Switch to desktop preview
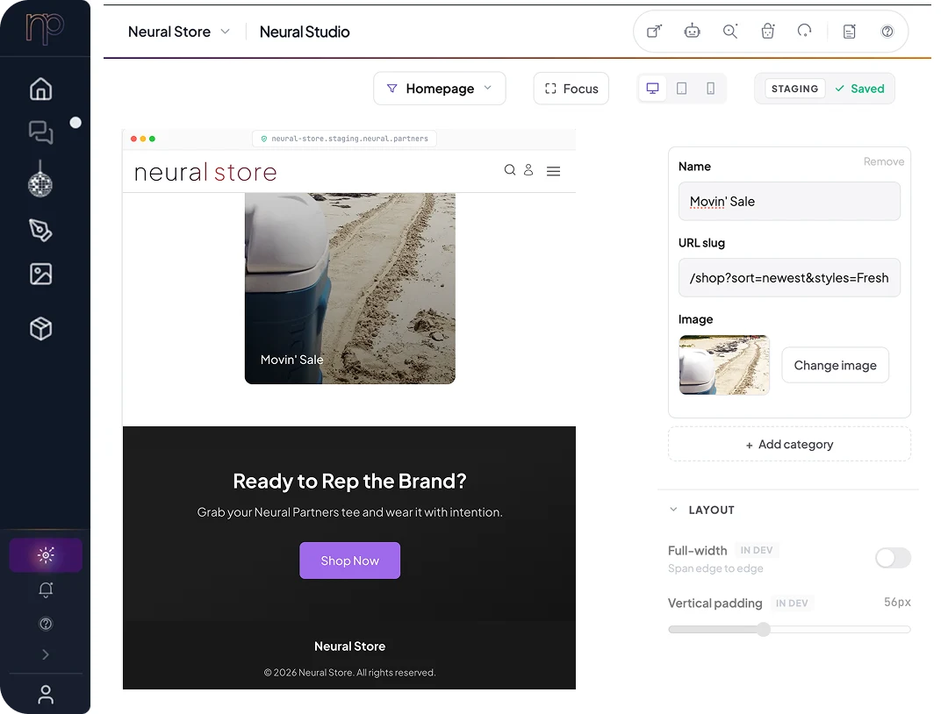Image resolution: width=948 pixels, height=714 pixels. click(x=652, y=89)
